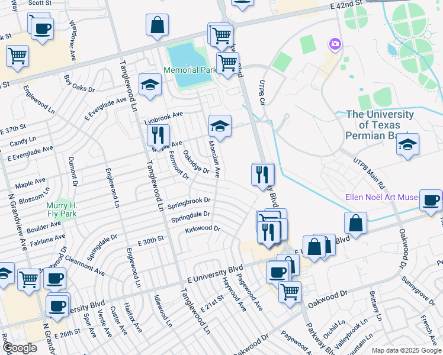This screenshot has height=355, width=443.
Task: Click the restaurant icon near Maple Ave and Fairmont Dr
Action: (x=158, y=135)
